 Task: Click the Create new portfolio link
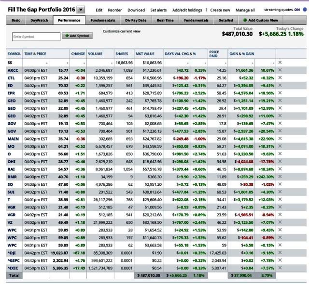point(220,10)
